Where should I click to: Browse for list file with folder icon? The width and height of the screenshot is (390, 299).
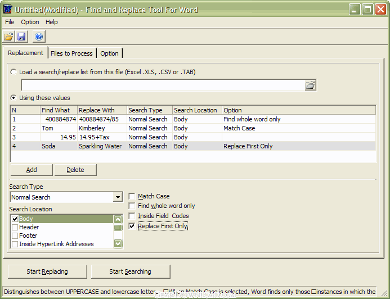pos(310,85)
